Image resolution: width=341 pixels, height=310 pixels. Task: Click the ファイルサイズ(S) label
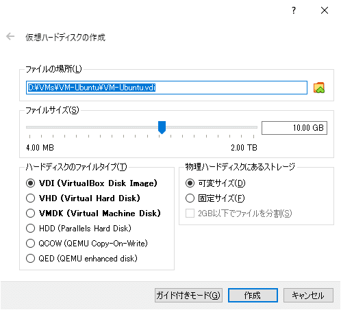coord(52,110)
